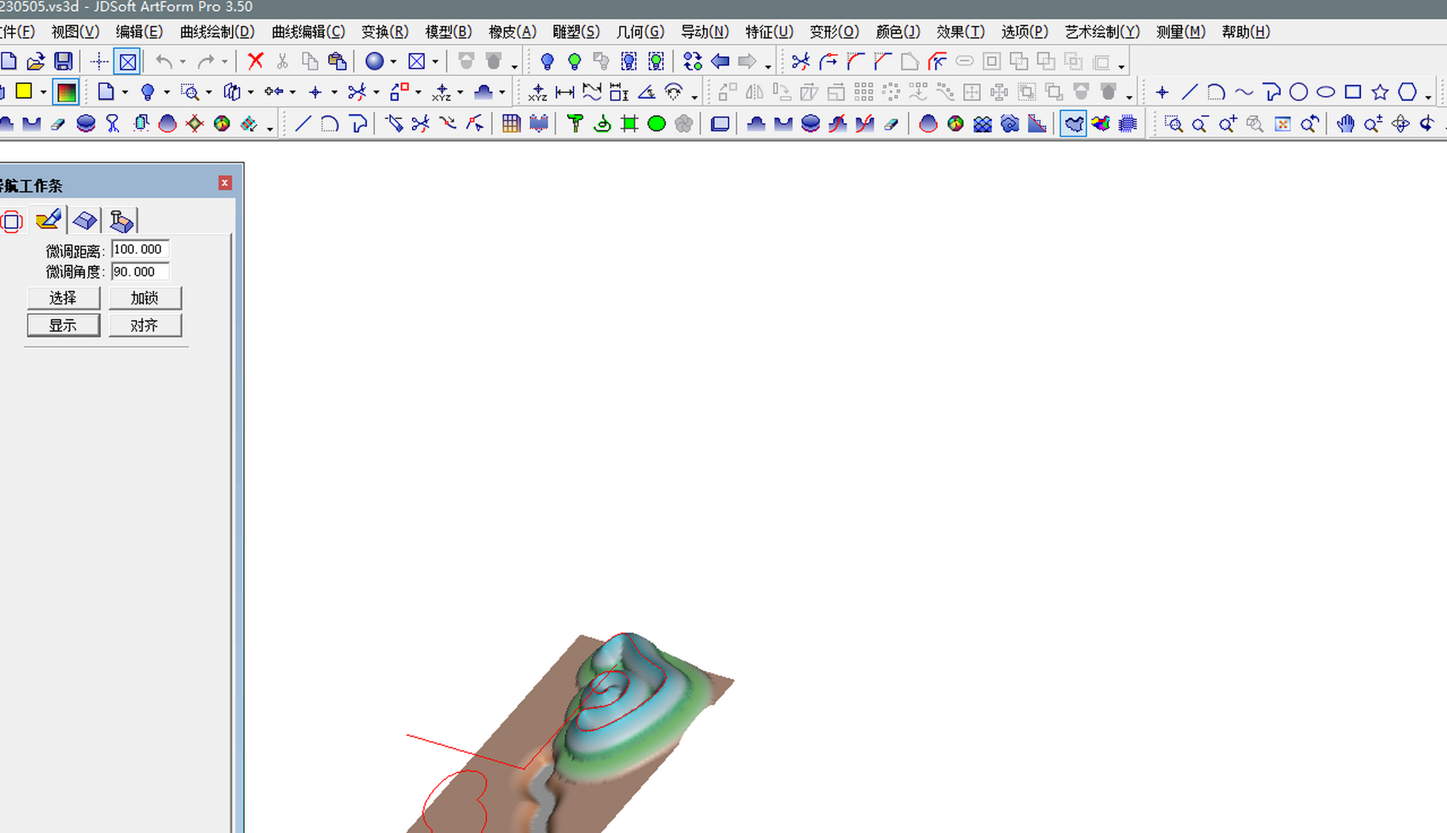Select the star shape drawing tool
Screen dimensions: 1447x833
pyautogui.click(x=1380, y=92)
